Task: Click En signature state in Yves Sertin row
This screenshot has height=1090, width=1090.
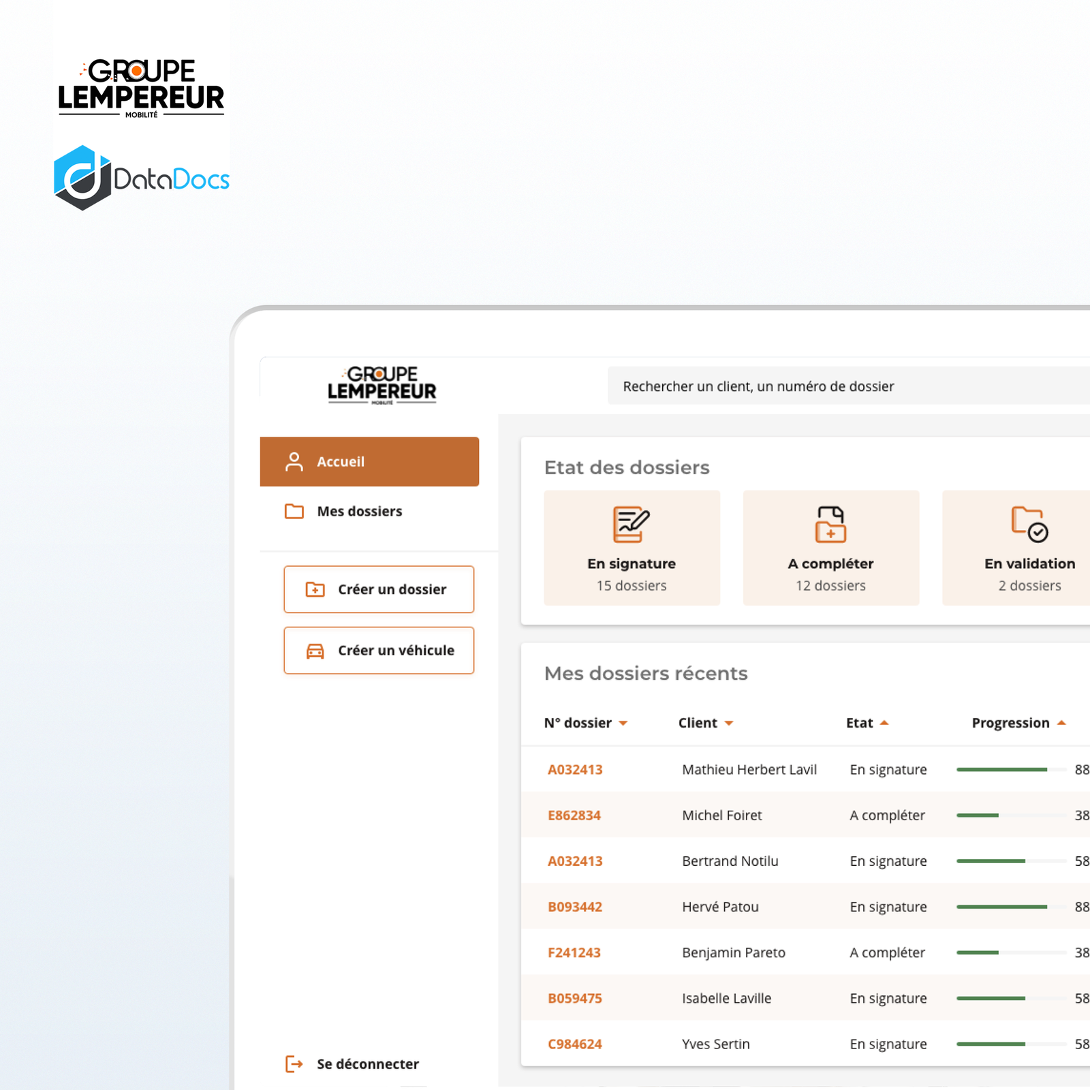Action: point(888,1044)
